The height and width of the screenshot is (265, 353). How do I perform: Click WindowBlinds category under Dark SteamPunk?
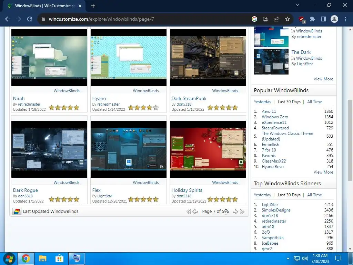(225, 91)
